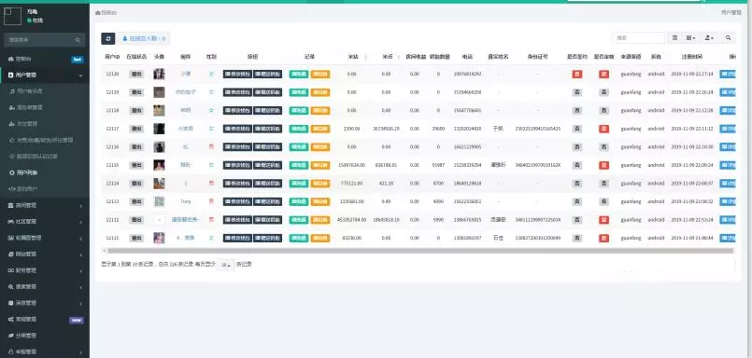Click the green record button for user 12118
Image resolution: width=752 pixels, height=358 pixels.
pyautogui.click(x=298, y=111)
